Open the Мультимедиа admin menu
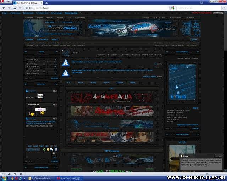This screenshot has width=227, height=181. pos(57,13)
